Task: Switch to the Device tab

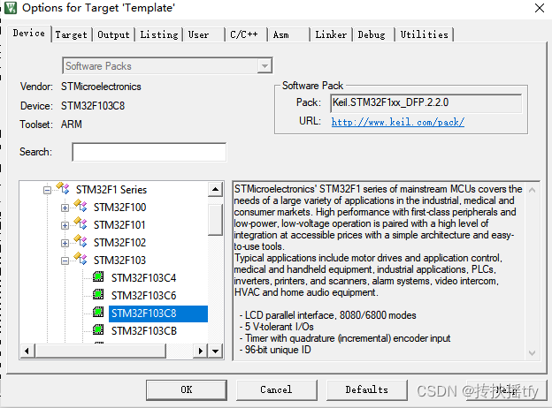Action: pyautogui.click(x=29, y=33)
